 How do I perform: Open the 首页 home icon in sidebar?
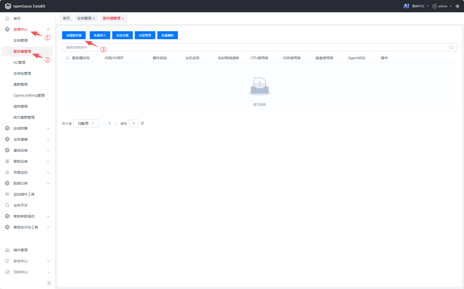click(7, 18)
